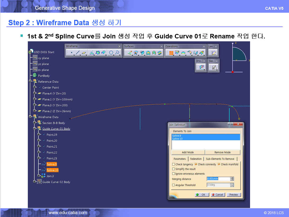Click the Join icon in Operations toolbar
This screenshot has width=289, height=217.
(x=171, y=53)
